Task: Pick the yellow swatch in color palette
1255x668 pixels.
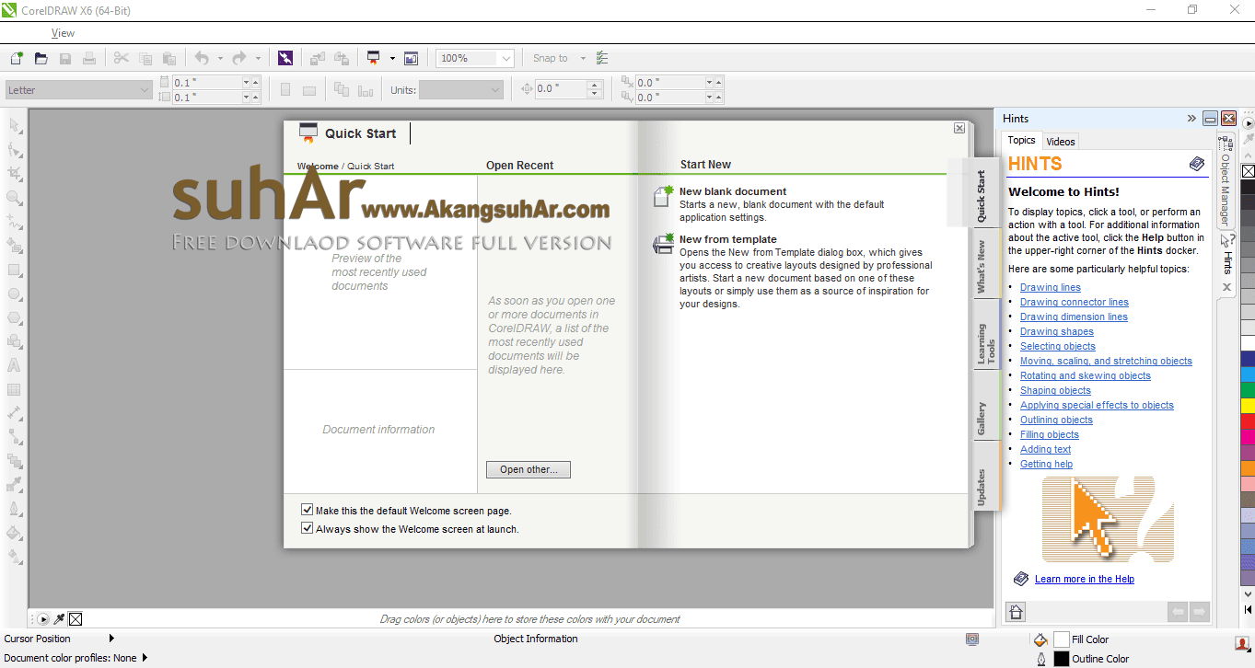Action: tap(1248, 406)
